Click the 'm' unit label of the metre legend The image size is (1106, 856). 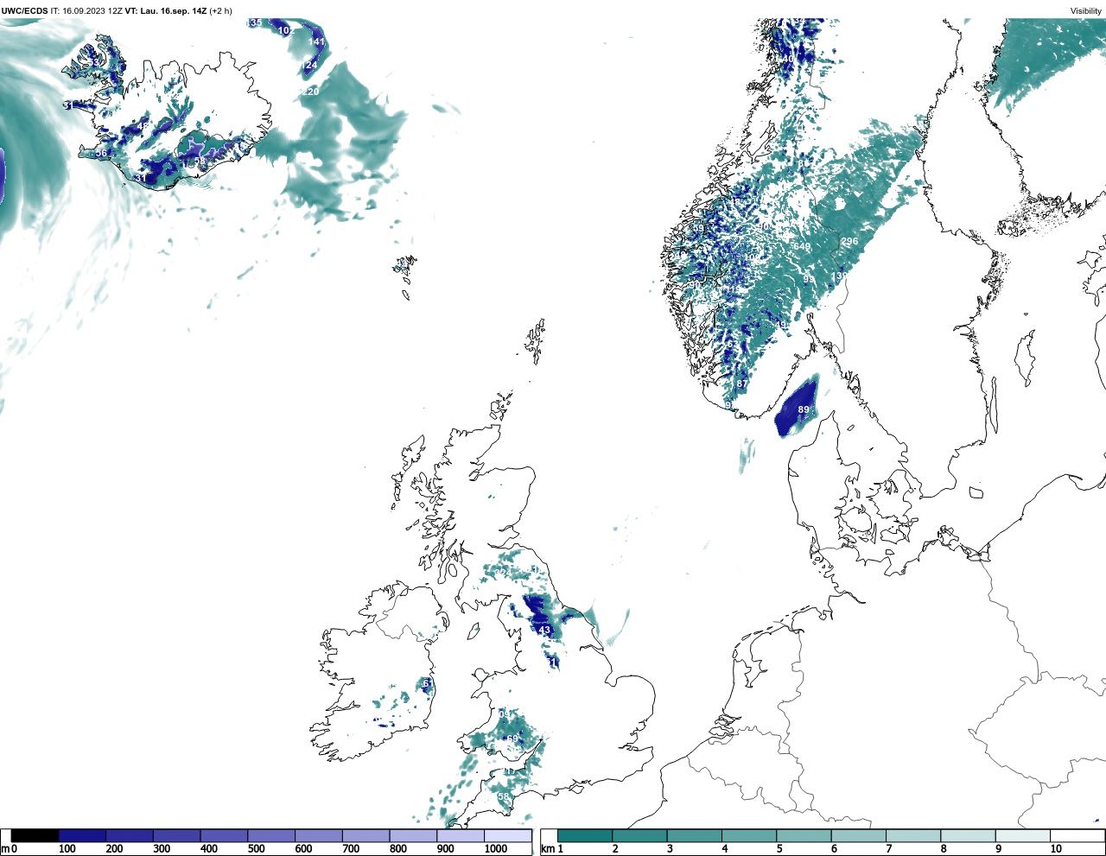4,849
